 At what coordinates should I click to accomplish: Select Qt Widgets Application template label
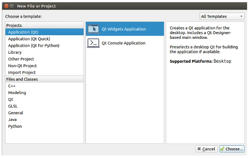point(124,29)
